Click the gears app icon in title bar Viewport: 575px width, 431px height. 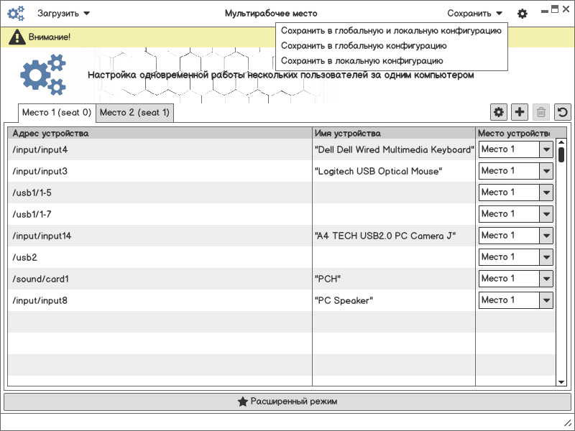coord(16,14)
